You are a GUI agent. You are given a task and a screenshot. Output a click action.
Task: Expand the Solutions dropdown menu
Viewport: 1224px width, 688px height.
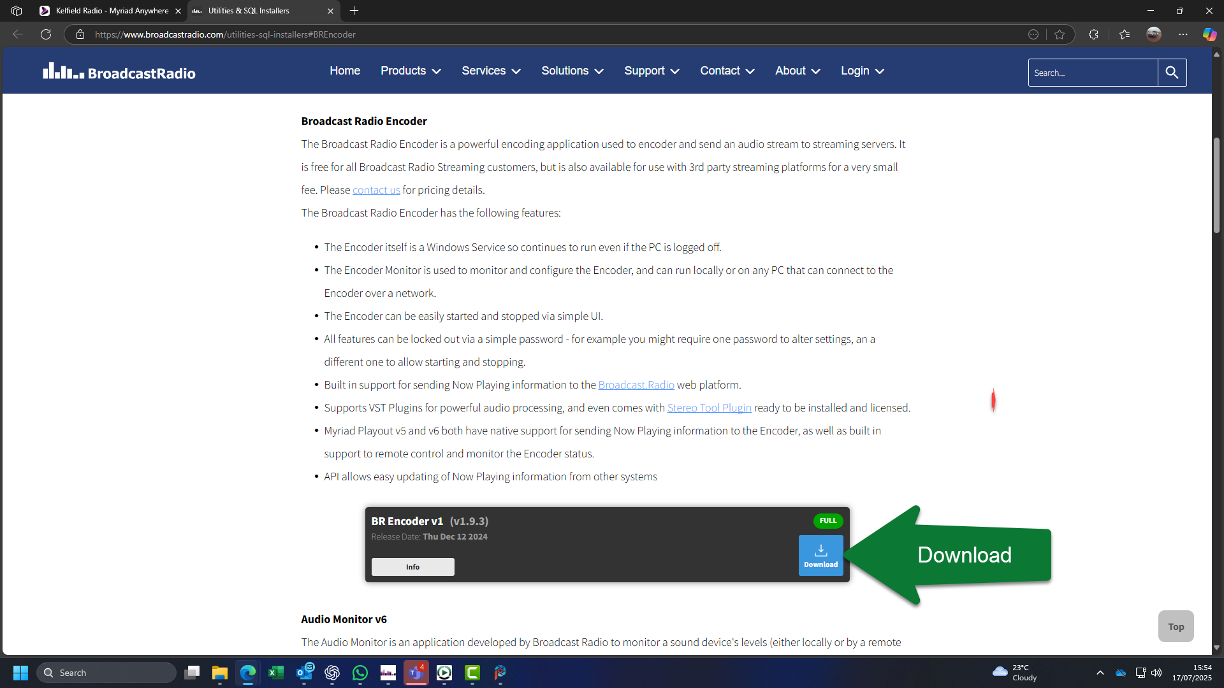pyautogui.click(x=572, y=71)
